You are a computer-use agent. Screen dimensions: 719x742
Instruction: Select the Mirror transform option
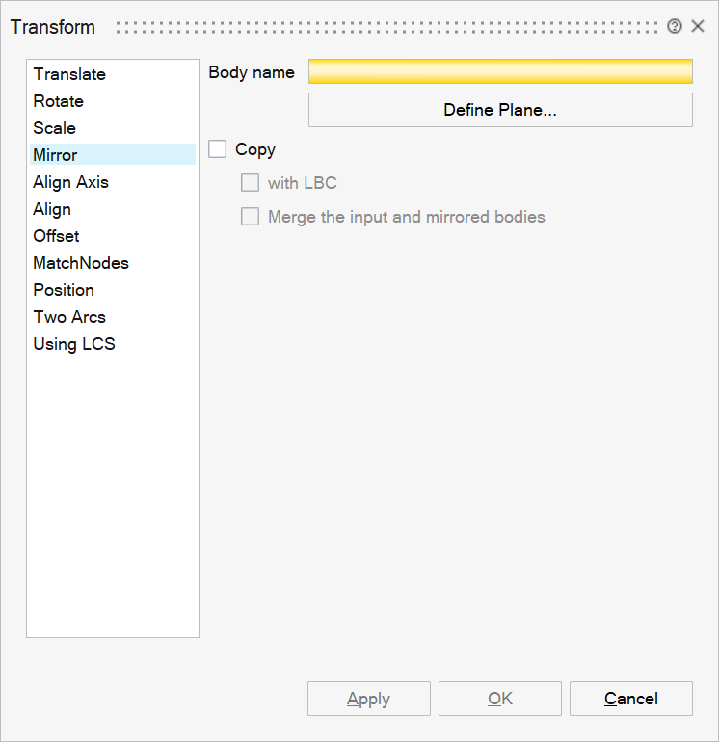coord(55,155)
